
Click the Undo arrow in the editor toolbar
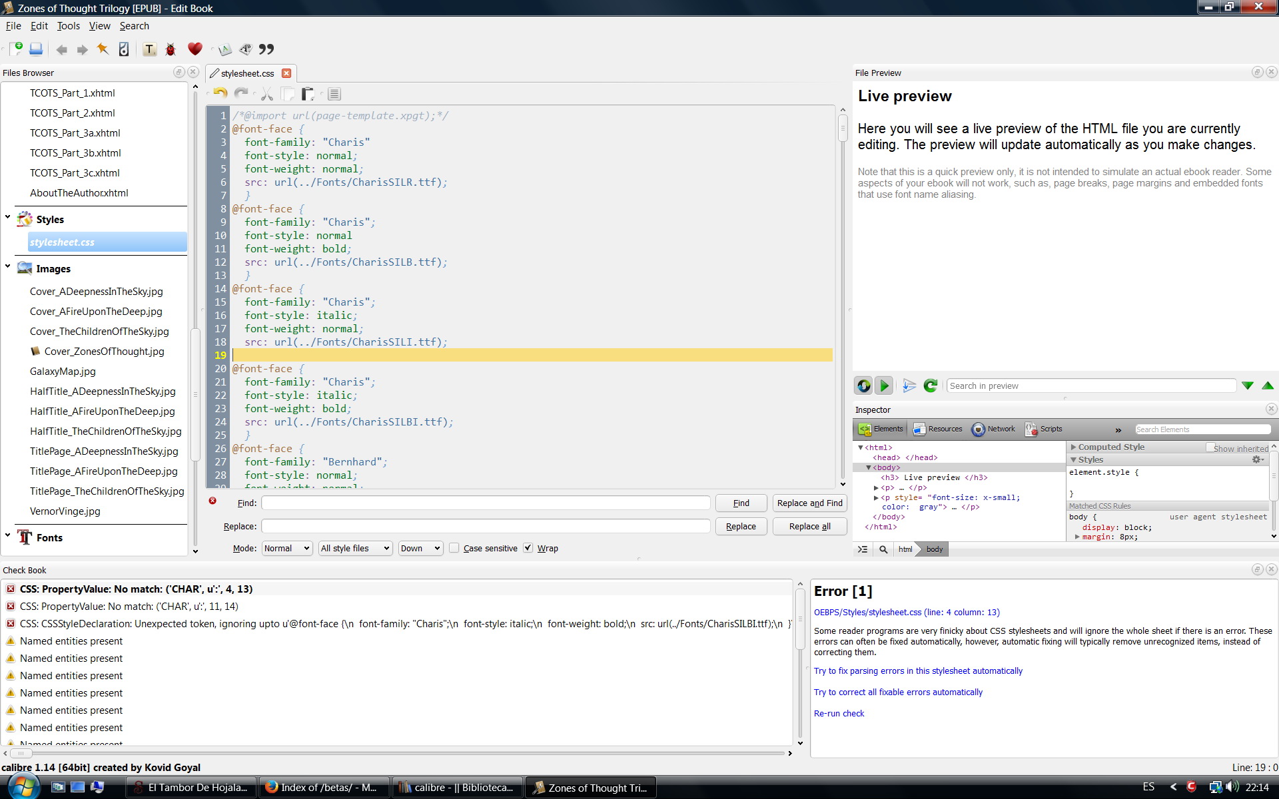(x=220, y=94)
